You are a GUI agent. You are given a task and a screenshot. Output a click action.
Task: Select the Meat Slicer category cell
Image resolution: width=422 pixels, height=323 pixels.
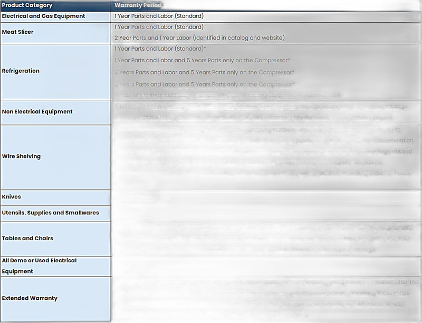(x=55, y=33)
